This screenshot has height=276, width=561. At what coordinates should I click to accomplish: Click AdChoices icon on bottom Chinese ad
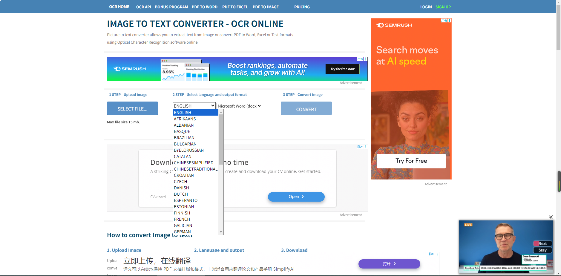(x=431, y=254)
